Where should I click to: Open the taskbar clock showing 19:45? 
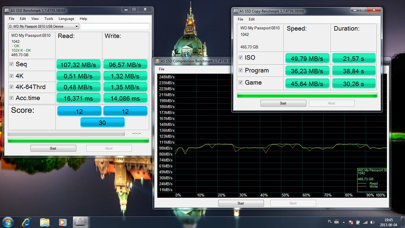click(388, 222)
